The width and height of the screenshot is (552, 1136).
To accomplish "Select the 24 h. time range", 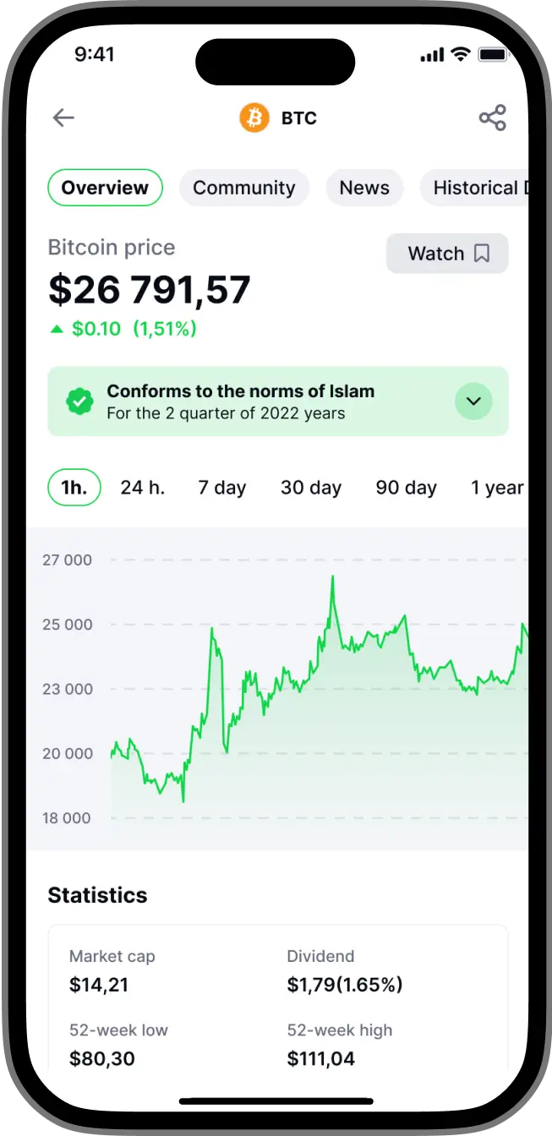I will pyautogui.click(x=142, y=488).
